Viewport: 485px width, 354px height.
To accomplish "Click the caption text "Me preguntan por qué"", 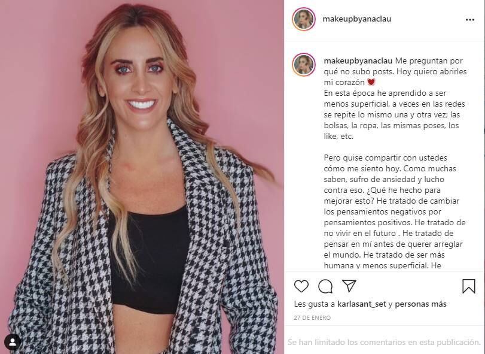I will point(429,61).
